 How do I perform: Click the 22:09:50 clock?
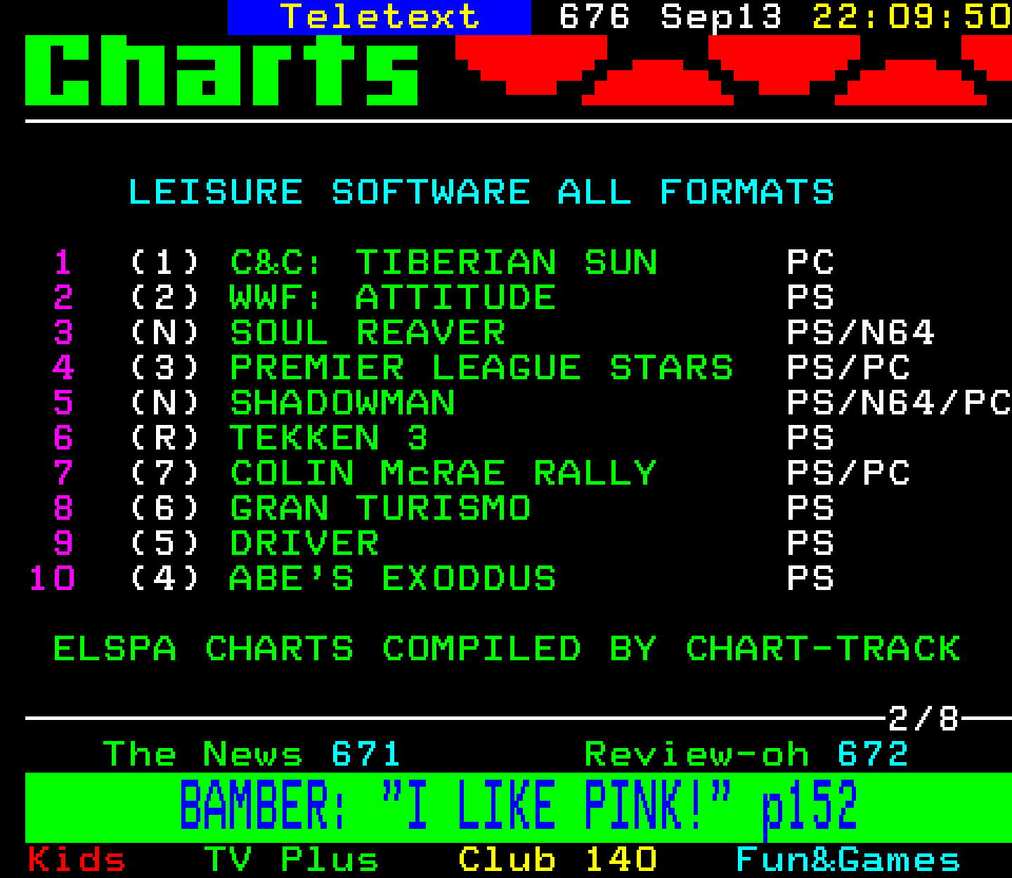[912, 17]
